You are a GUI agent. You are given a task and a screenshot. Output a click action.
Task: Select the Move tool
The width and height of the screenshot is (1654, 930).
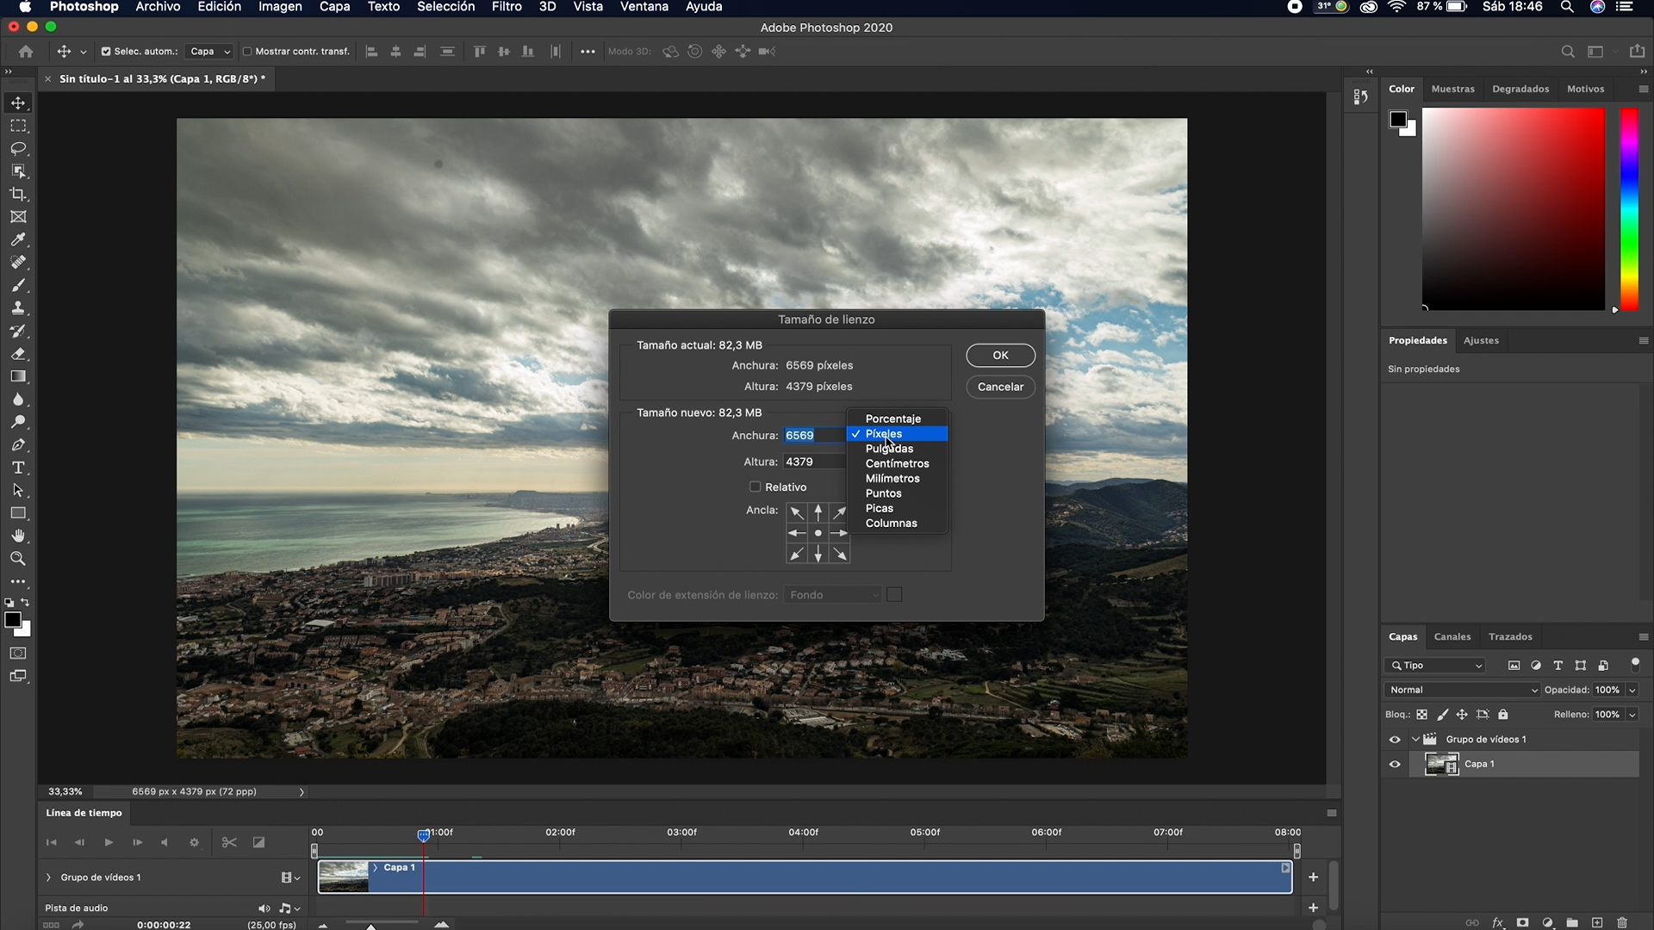[18, 102]
